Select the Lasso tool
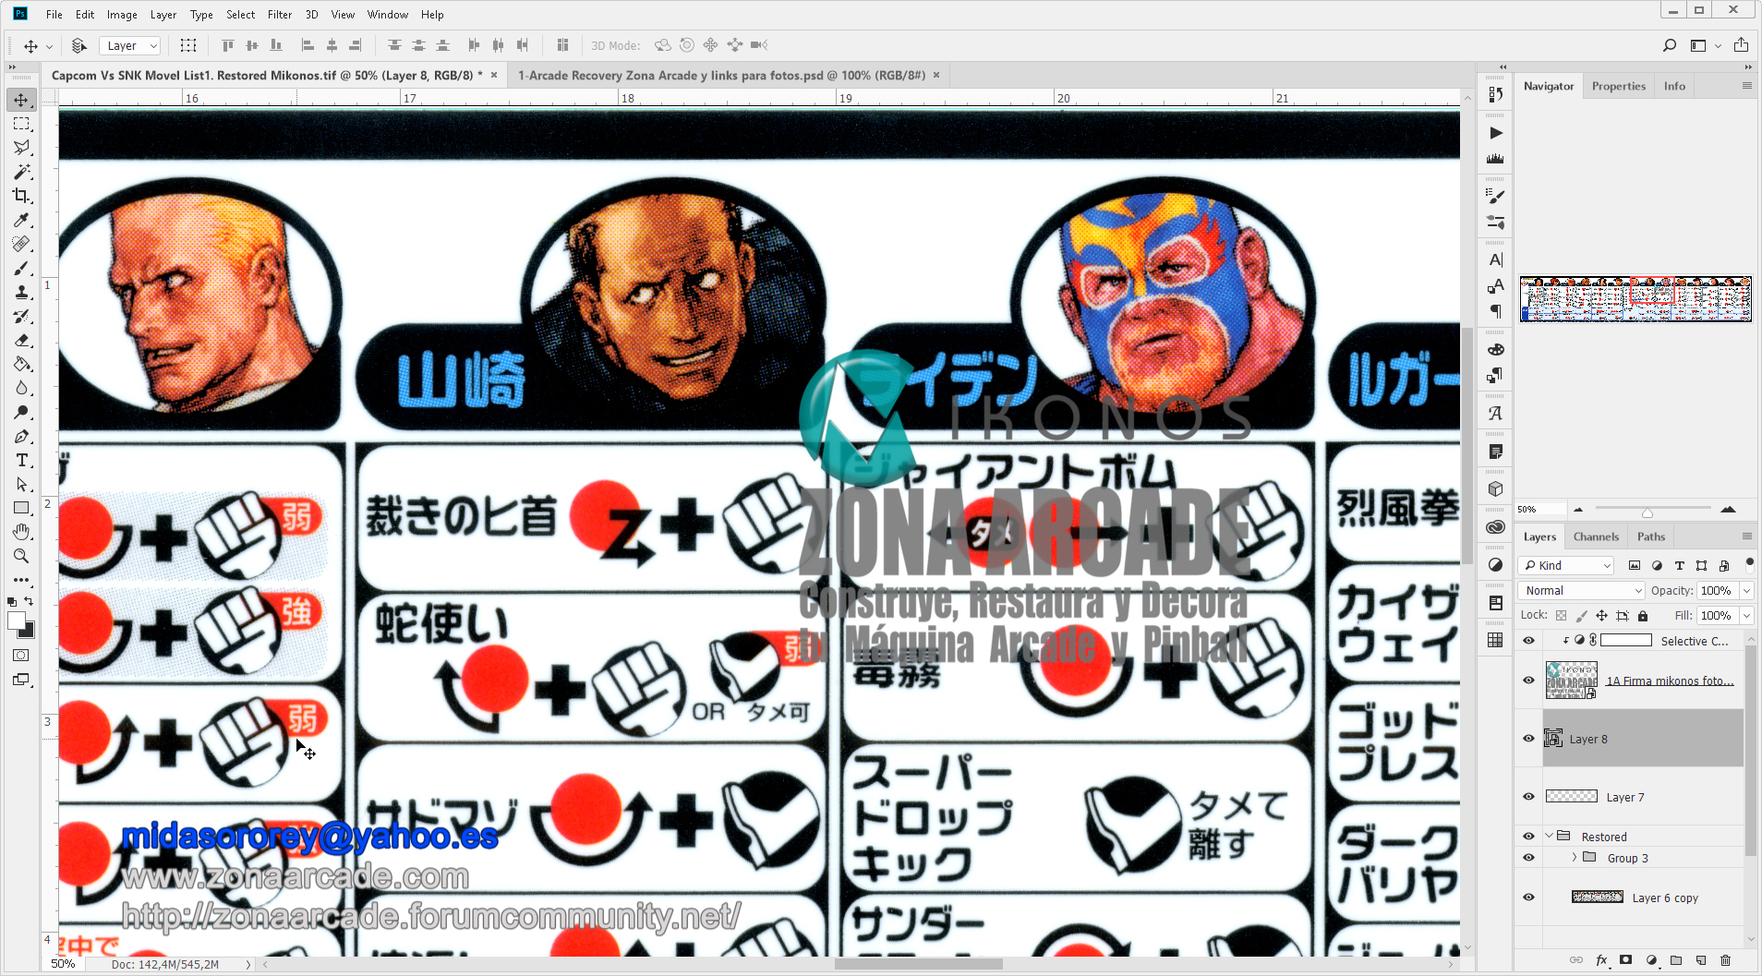Image resolution: width=1762 pixels, height=976 pixels. pos(22,147)
